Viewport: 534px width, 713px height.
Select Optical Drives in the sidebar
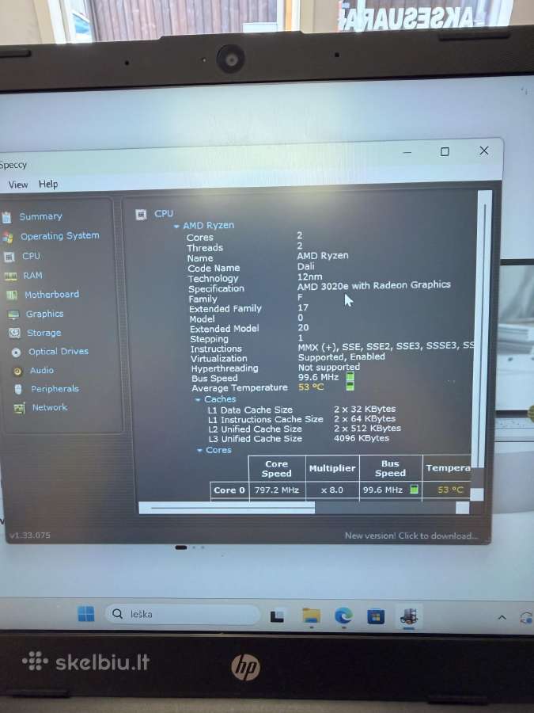[x=58, y=352]
